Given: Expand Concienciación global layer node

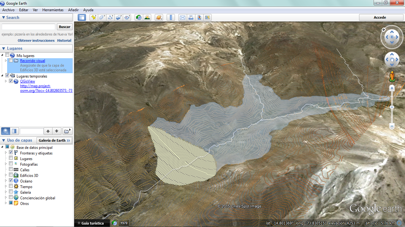Looking at the screenshot, I should click(x=6, y=198).
